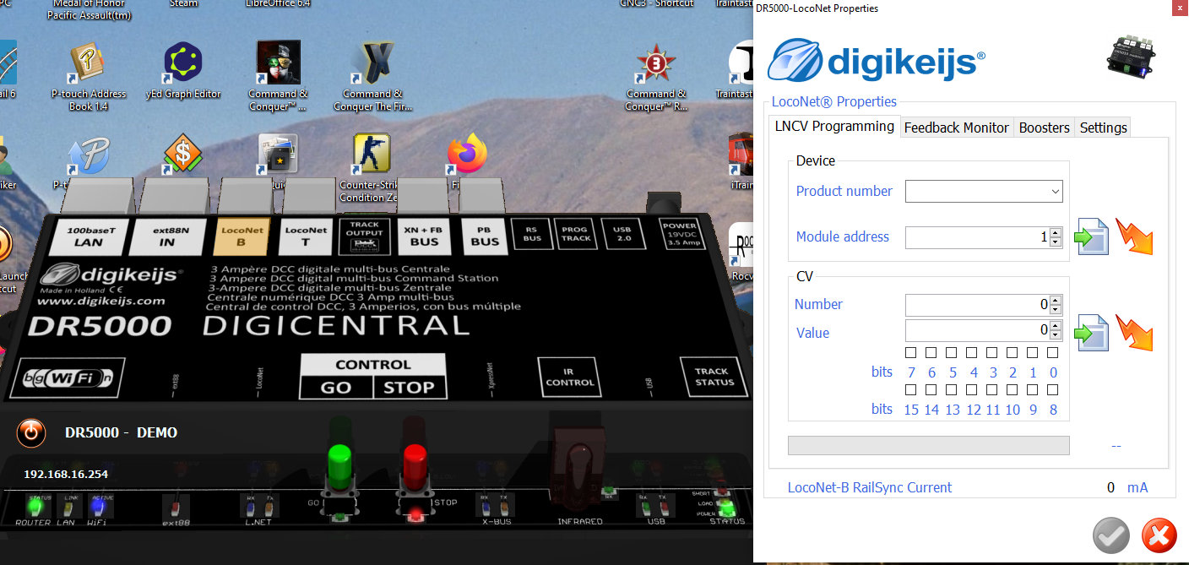Confirm with the grey checkmark button
Image resolution: width=1189 pixels, height=565 pixels.
(x=1111, y=535)
